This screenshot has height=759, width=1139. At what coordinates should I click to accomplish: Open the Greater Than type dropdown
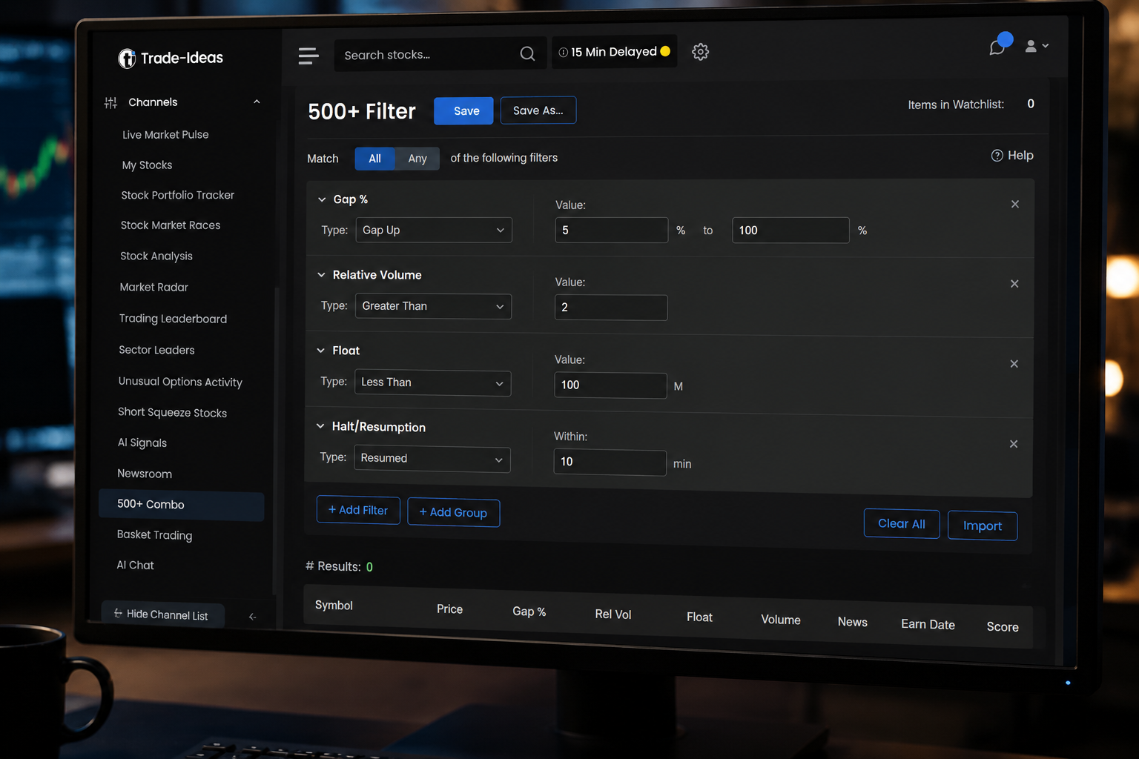coord(433,306)
